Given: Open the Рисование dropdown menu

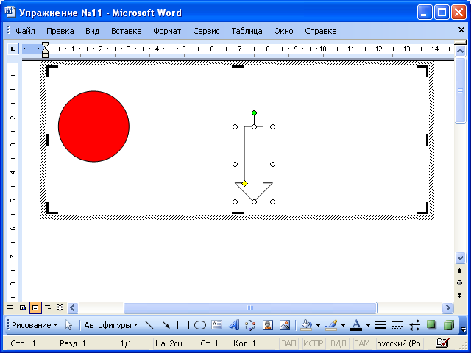Looking at the screenshot, I should pyautogui.click(x=35, y=325).
